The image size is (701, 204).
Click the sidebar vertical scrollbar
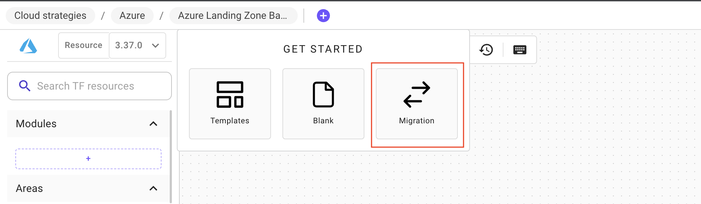171,156
